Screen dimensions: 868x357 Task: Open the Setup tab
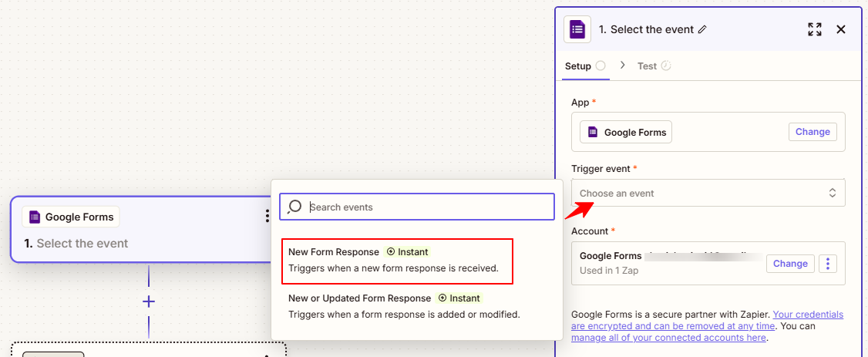pos(585,66)
